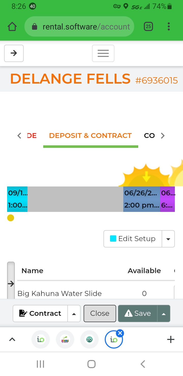Expand the Save options caret

click(x=164, y=314)
